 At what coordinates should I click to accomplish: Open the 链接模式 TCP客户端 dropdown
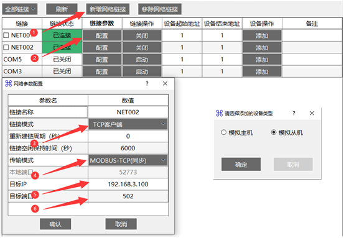(128, 124)
